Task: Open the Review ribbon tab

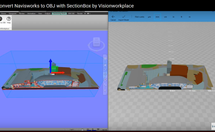Action: (x=22, y=13)
